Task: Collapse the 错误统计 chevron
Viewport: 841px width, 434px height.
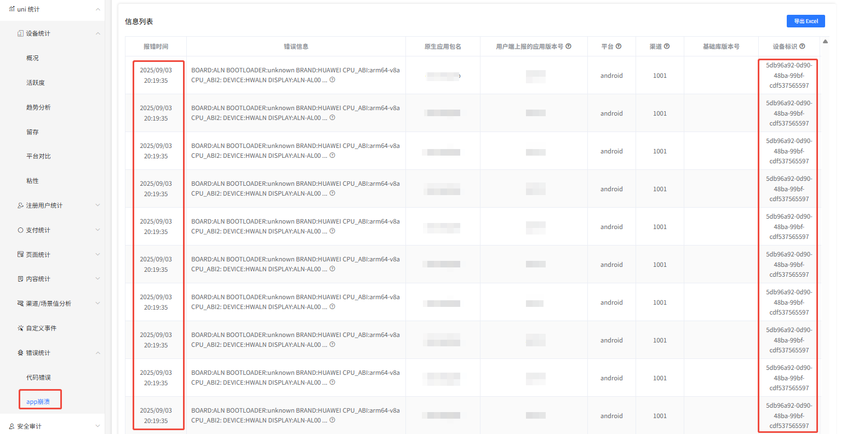Action: pyautogui.click(x=98, y=353)
